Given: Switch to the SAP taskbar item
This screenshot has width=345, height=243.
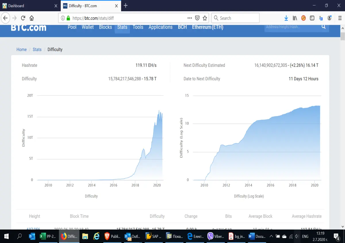Looking at the screenshot, I should [x=154, y=236].
